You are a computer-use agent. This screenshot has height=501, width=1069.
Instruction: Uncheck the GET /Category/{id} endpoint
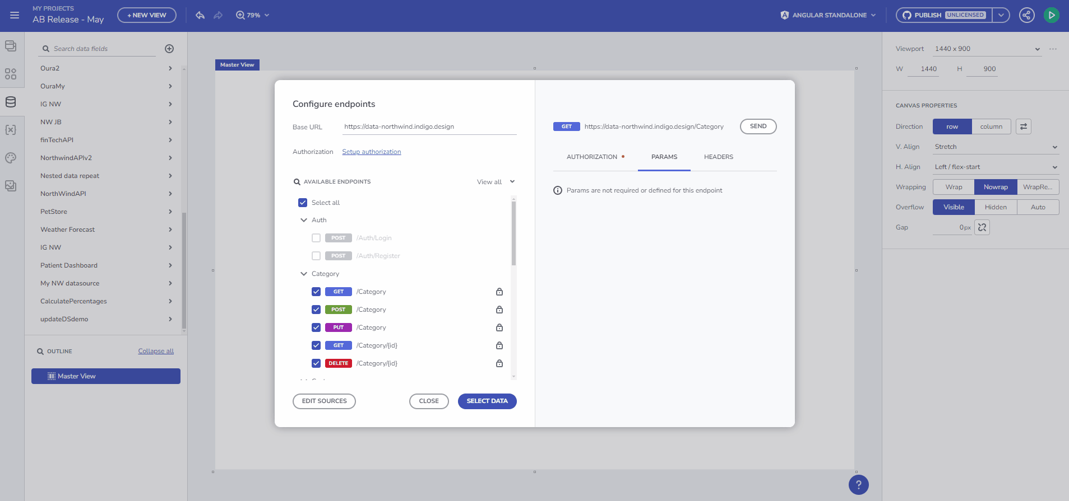pyautogui.click(x=316, y=345)
